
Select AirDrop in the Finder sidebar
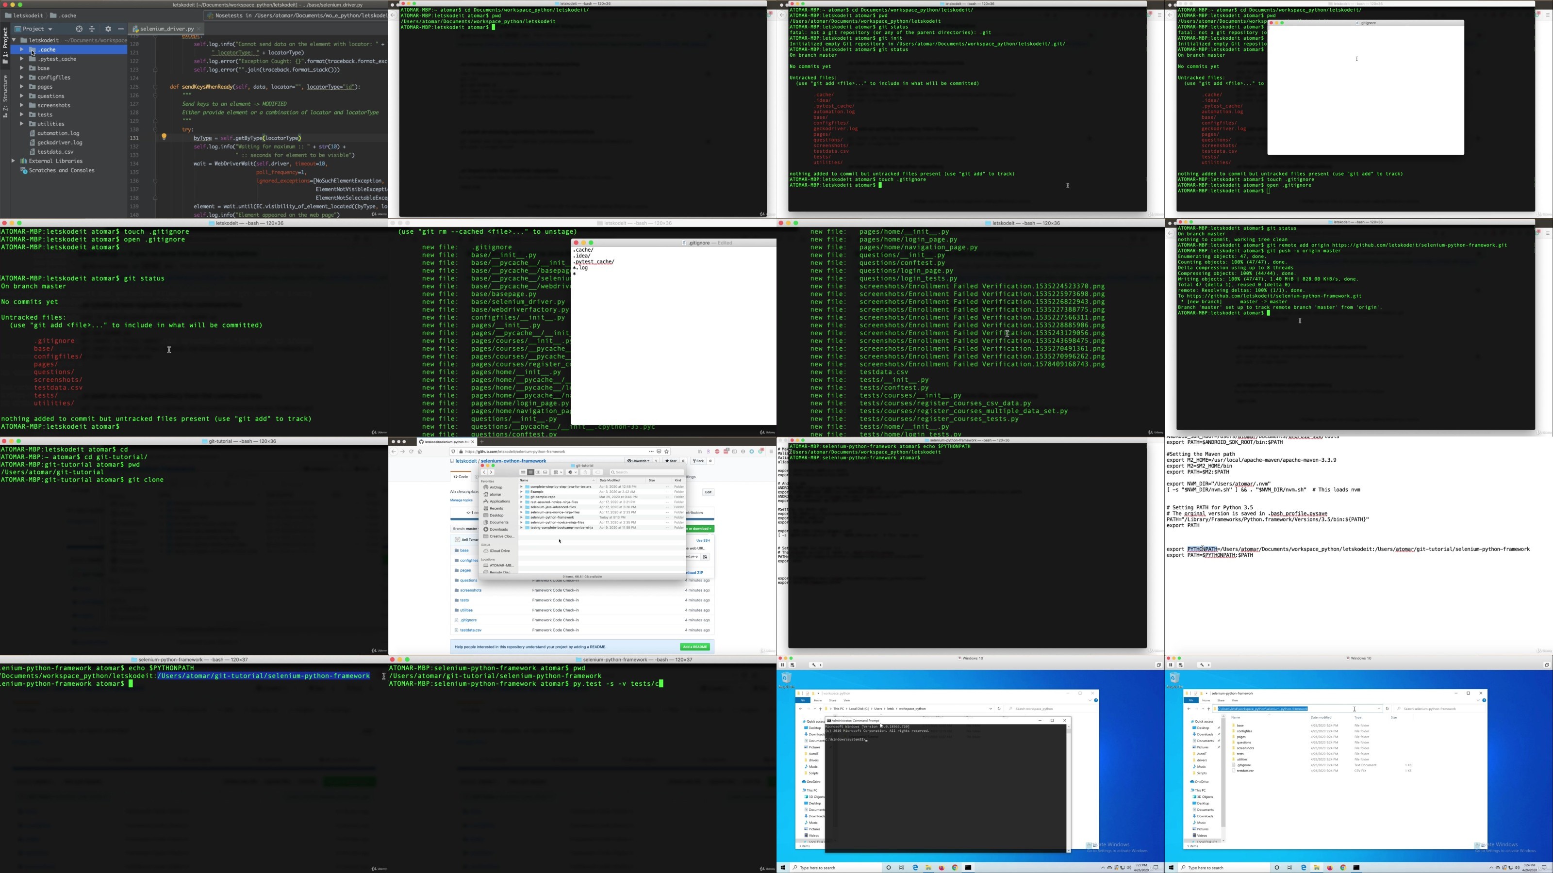point(494,487)
